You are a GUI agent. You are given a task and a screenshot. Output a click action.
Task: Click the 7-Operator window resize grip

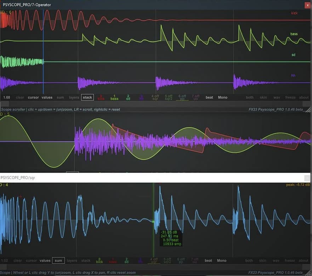coord(308,110)
